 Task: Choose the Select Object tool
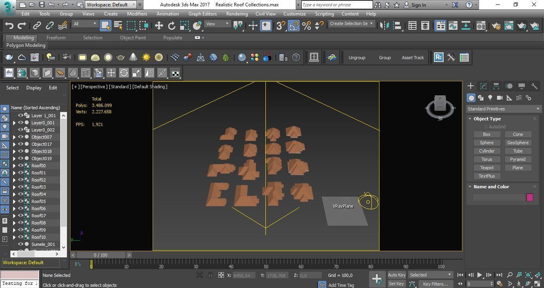(105, 25)
